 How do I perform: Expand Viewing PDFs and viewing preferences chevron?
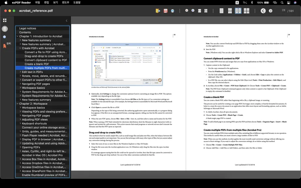tap(20, 112)
